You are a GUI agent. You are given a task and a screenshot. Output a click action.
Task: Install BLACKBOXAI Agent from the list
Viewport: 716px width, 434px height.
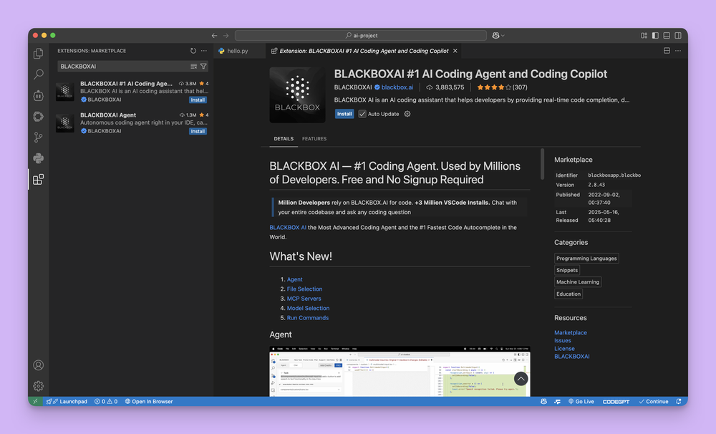(x=198, y=131)
